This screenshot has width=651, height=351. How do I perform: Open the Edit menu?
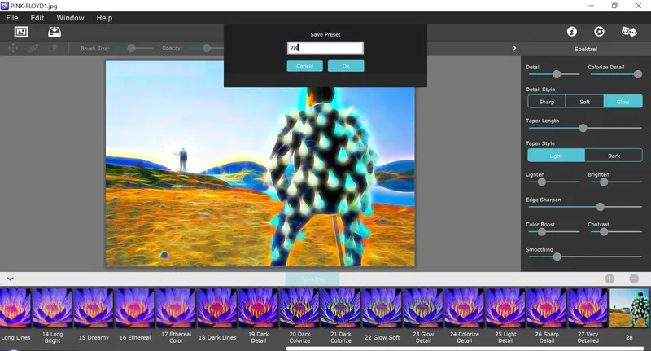37,18
